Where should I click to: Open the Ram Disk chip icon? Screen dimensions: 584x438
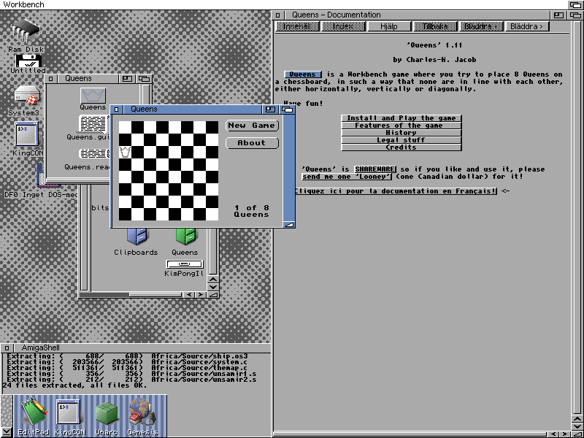tap(26, 31)
